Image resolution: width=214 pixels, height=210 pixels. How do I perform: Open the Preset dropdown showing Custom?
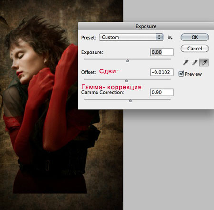click(x=131, y=37)
